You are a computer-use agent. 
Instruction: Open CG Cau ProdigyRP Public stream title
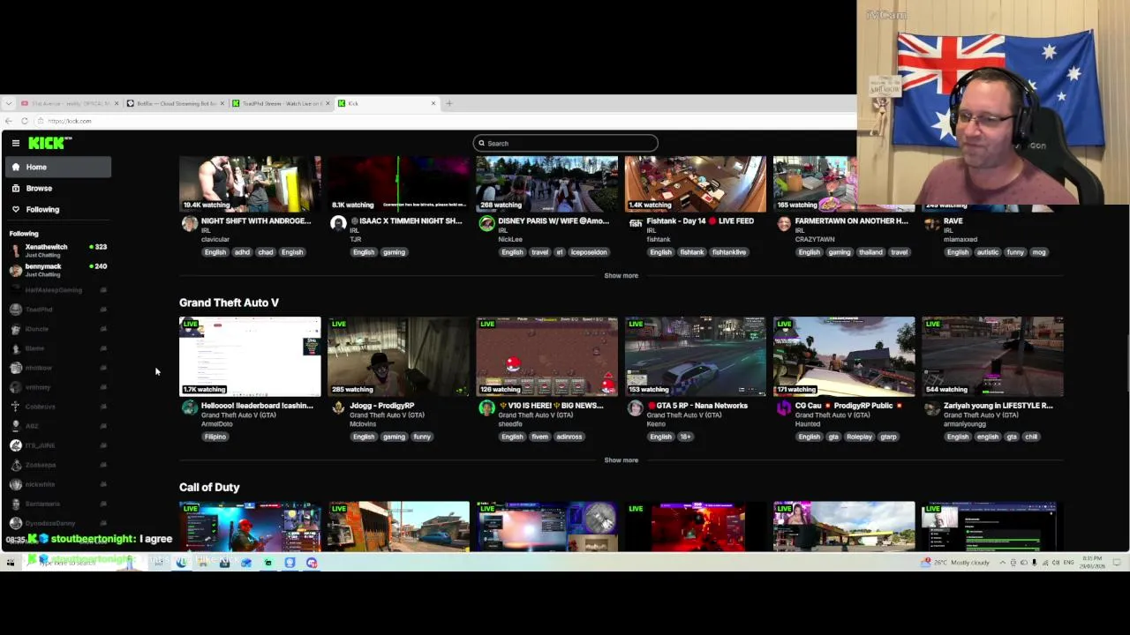click(x=848, y=406)
